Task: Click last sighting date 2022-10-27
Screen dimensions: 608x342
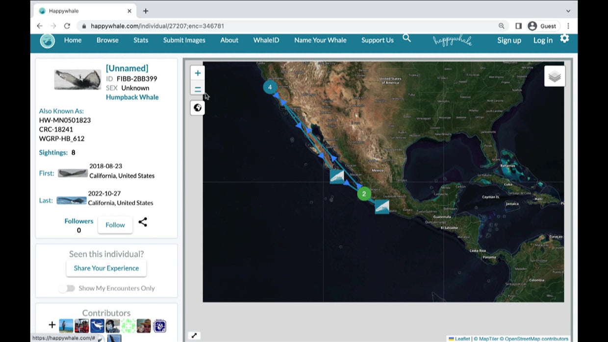Action: click(104, 194)
